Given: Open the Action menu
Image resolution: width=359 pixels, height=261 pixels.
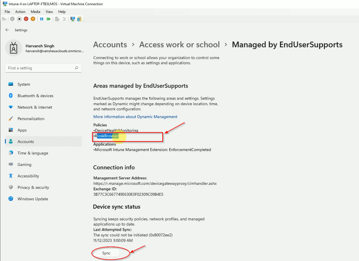Looking at the screenshot, I should (x=20, y=12).
